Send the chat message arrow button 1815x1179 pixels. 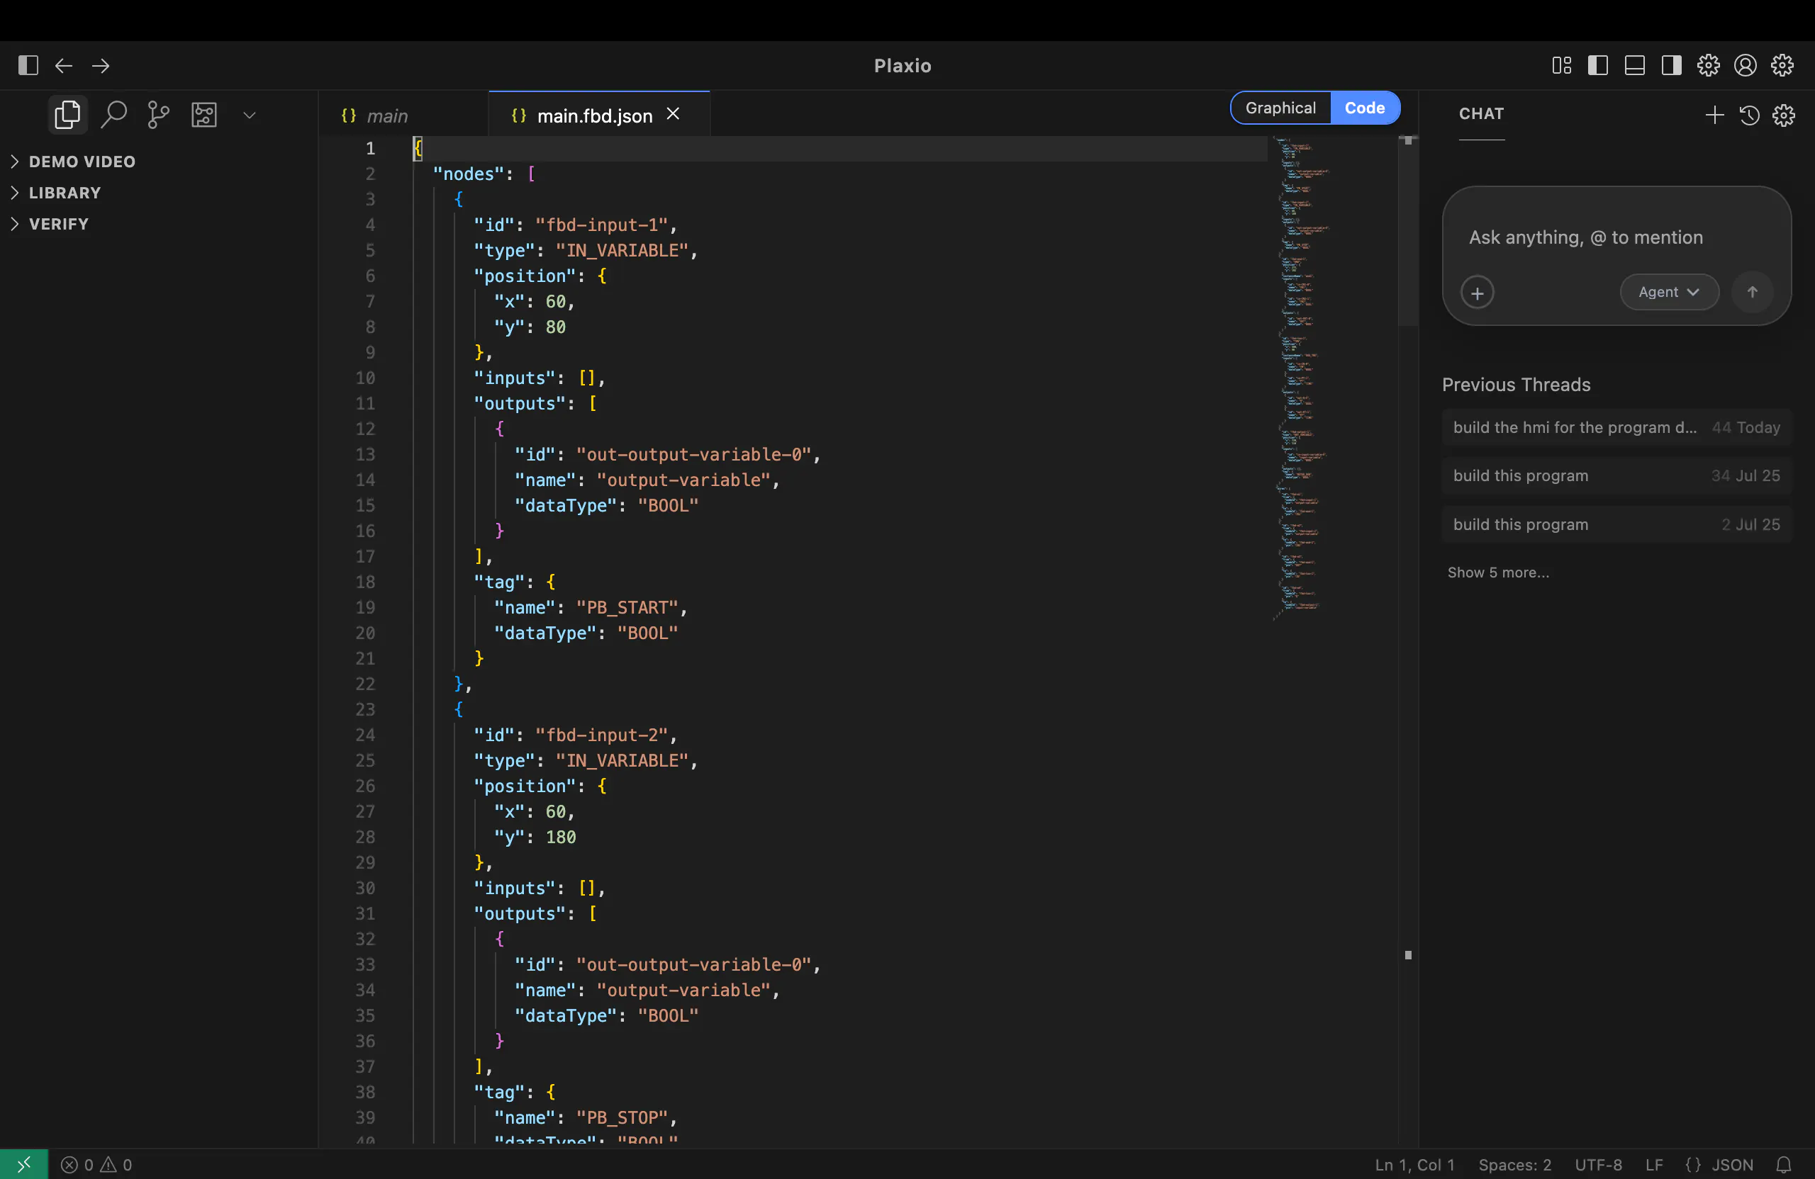(1752, 292)
